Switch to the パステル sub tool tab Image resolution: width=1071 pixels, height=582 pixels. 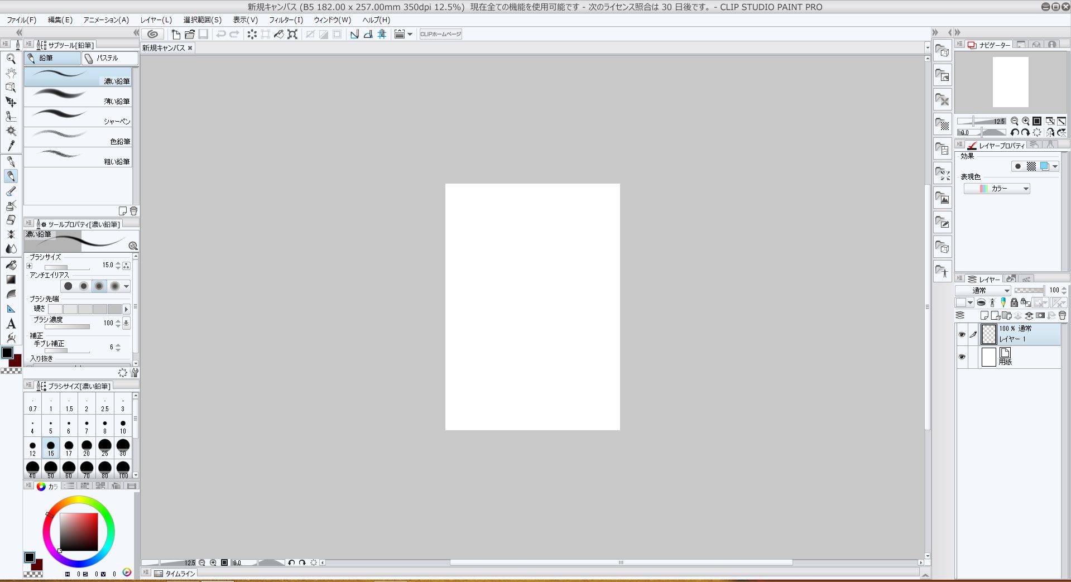pos(109,58)
